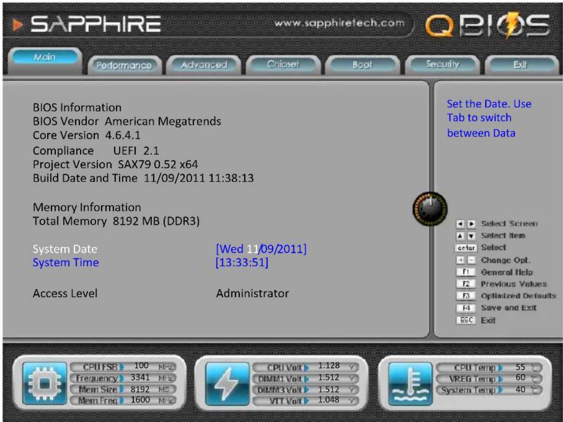Click the Optimized Defaults label
Viewport: 563px width, 422px height.
pos(519,296)
